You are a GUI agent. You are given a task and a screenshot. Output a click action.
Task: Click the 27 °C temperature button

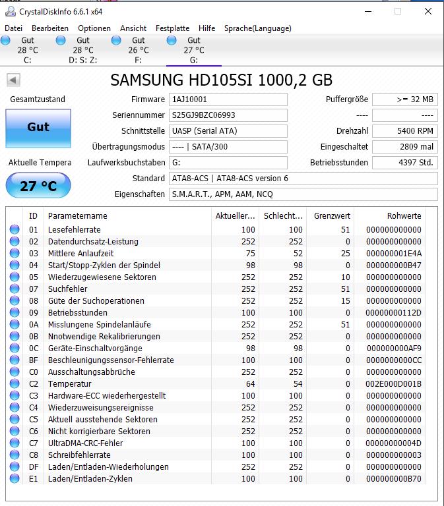pyautogui.click(x=38, y=185)
